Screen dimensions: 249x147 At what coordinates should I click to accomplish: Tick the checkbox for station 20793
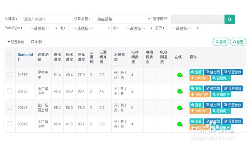click(10, 91)
